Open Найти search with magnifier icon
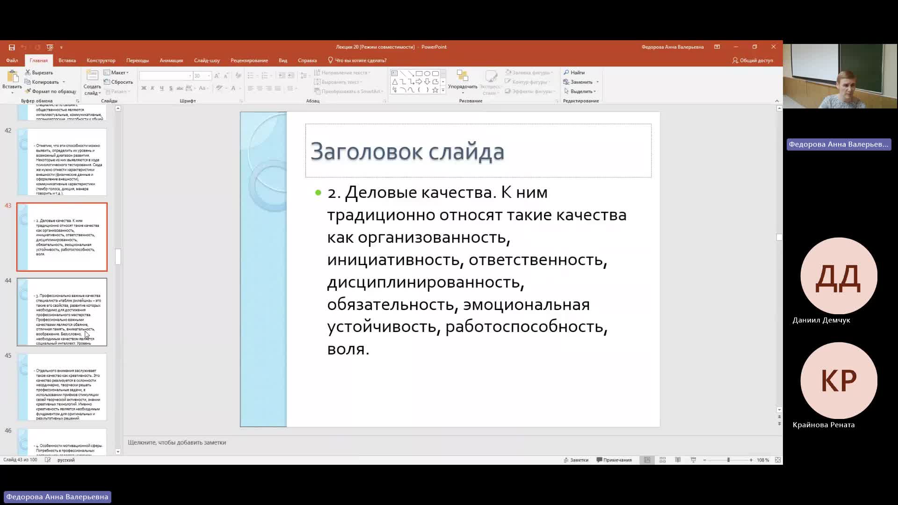Image resolution: width=898 pixels, height=505 pixels. [x=574, y=72]
